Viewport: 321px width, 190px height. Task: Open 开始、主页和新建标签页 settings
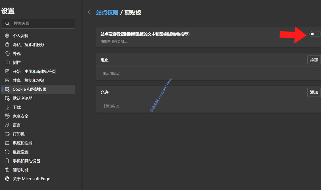click(x=38, y=72)
